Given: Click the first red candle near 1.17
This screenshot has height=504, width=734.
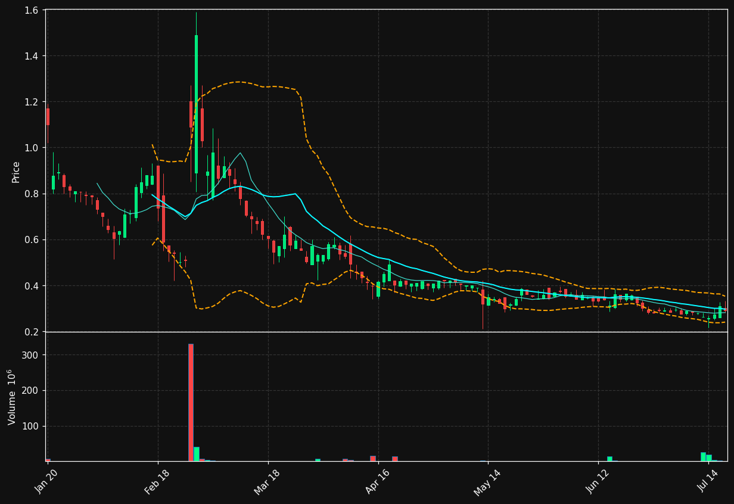Looking at the screenshot, I should coord(48,116).
